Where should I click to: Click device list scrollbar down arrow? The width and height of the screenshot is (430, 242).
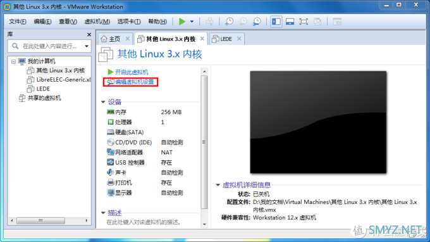pos(204,224)
